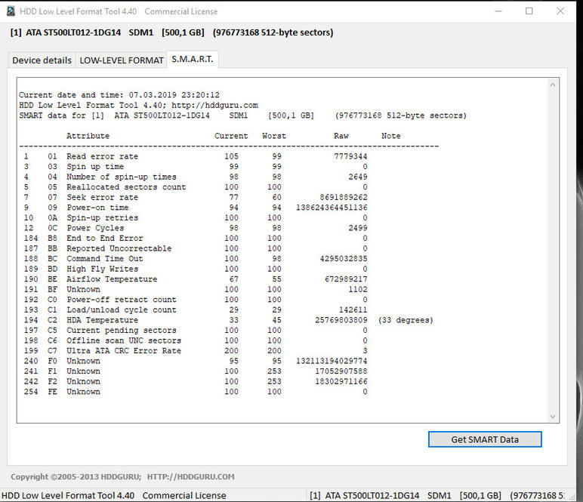Viewport: 583px width, 502px height.
Task: Click the Attribute column header
Action: [x=88, y=136]
